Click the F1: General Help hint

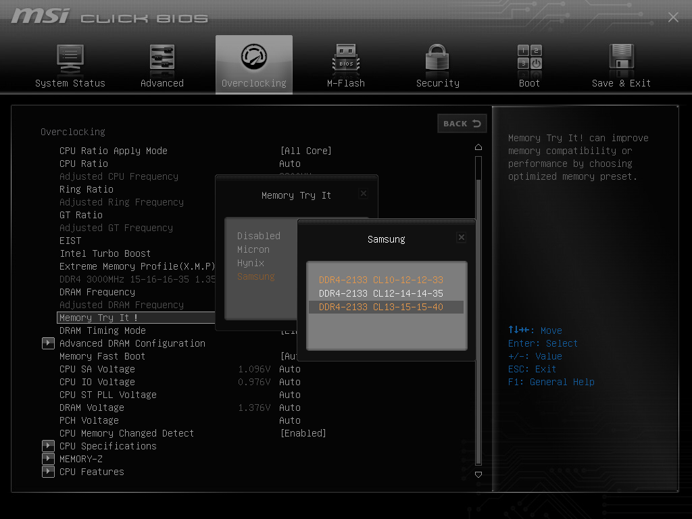551,382
